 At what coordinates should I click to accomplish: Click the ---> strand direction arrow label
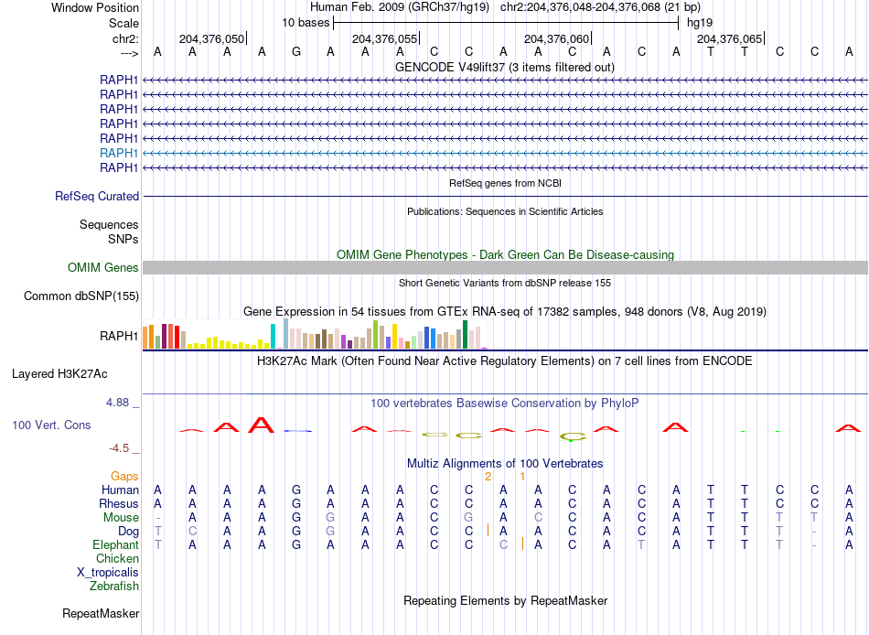coord(129,53)
